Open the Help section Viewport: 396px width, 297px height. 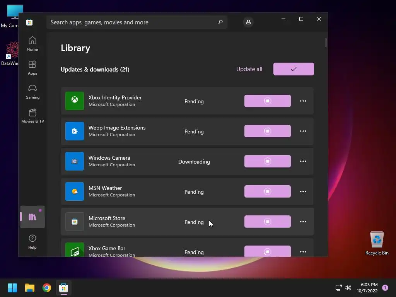[32, 242]
